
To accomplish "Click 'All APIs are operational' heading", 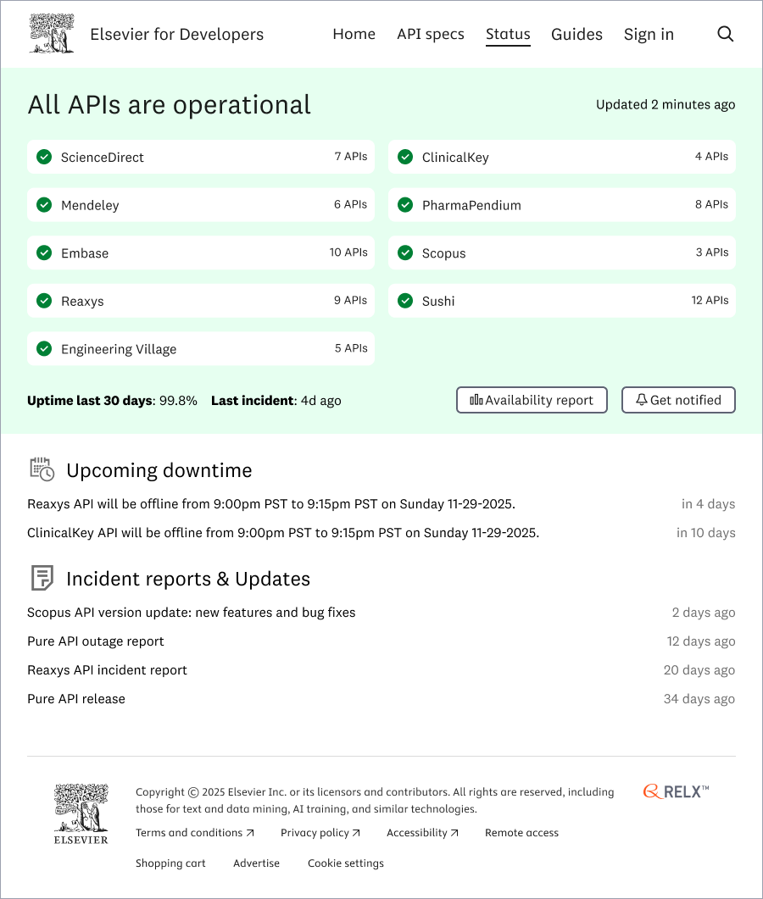I will point(170,105).
